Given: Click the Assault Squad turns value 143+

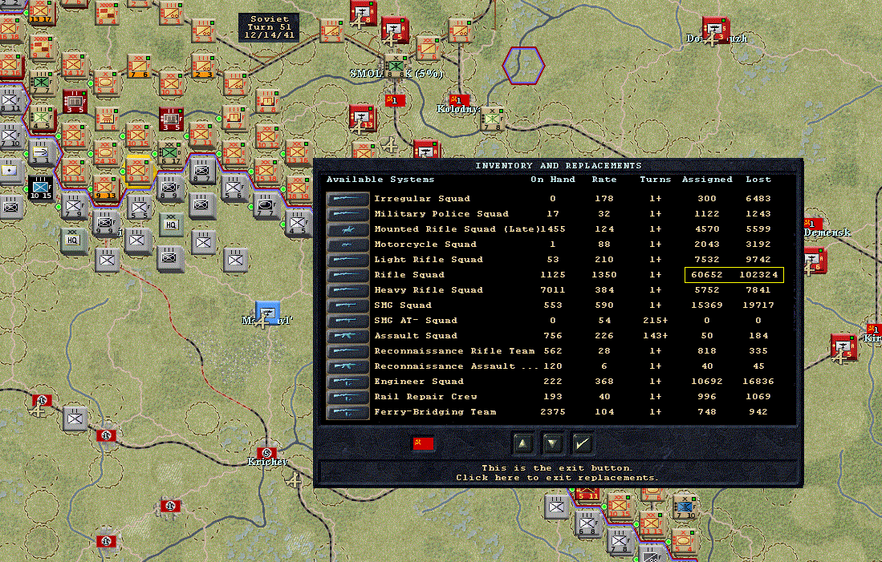Looking at the screenshot, I should pos(656,335).
